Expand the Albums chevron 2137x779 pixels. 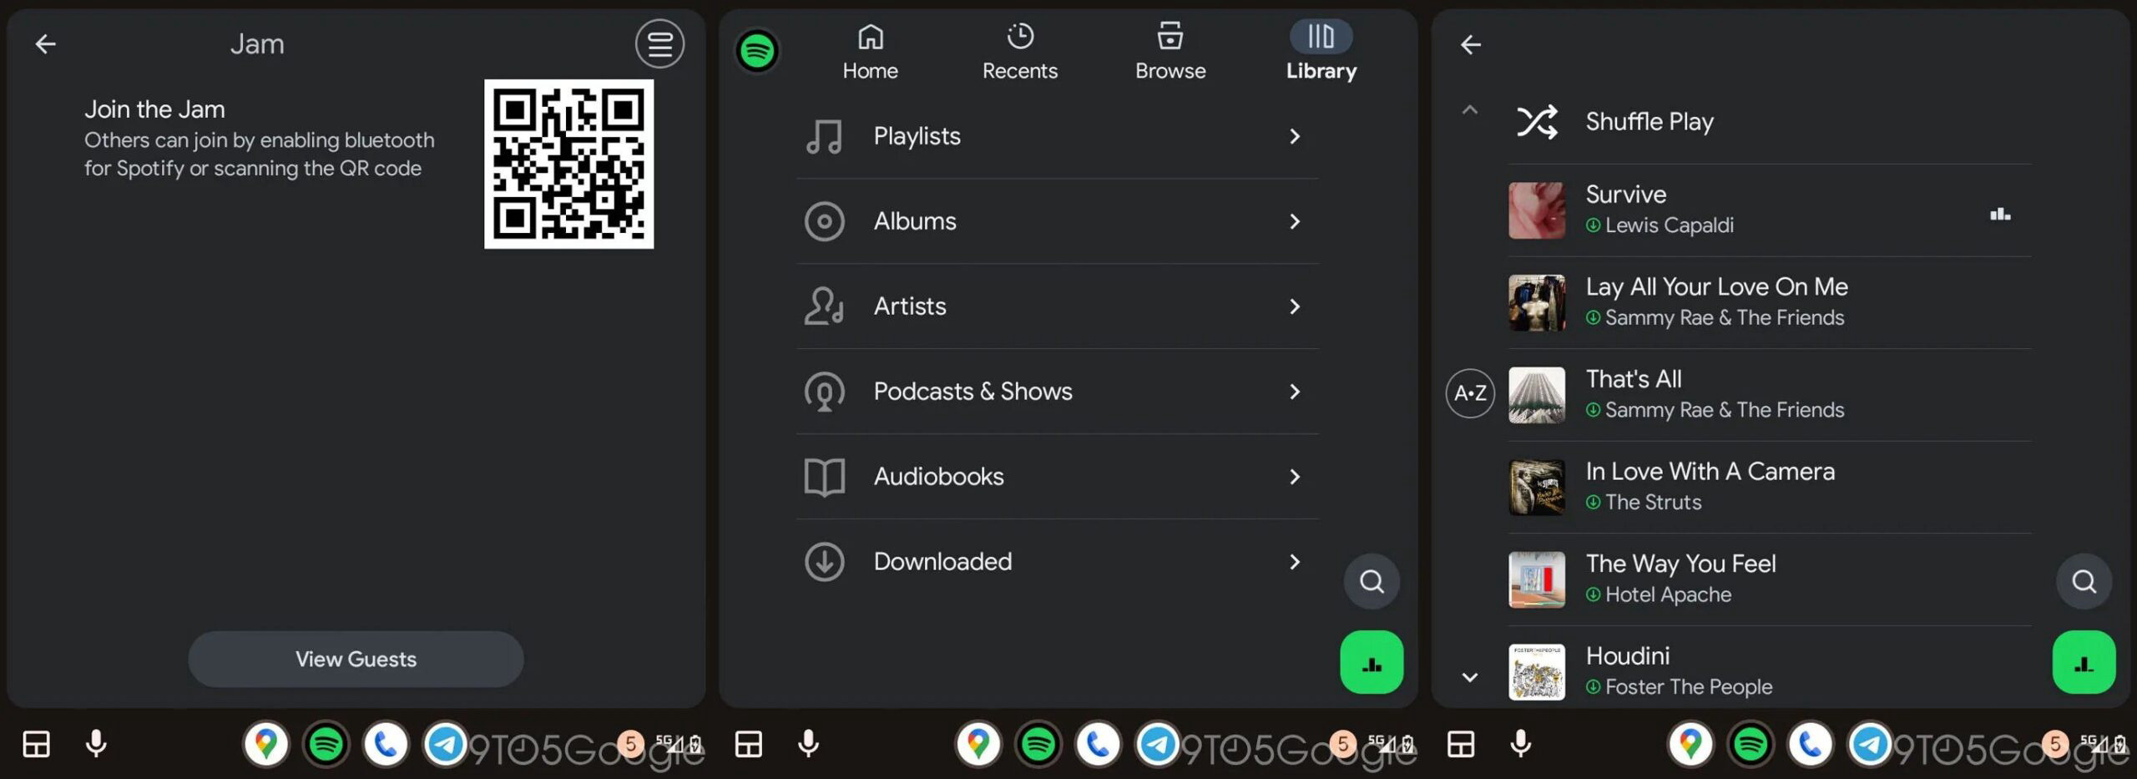coord(1295,221)
